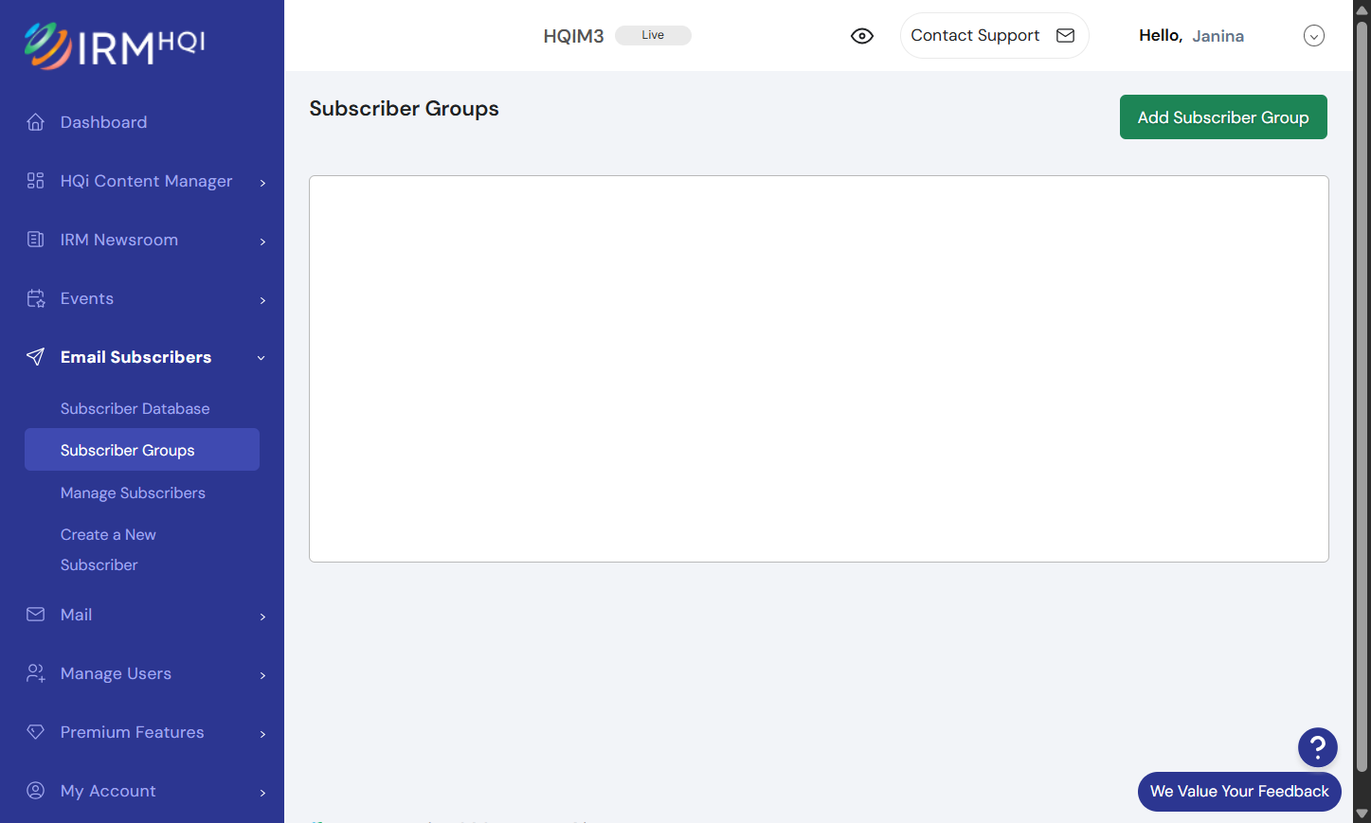The height and width of the screenshot is (823, 1371).
Task: Click the HQi Content Manager grid icon
Action: 36,181
